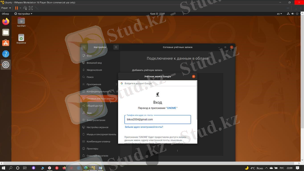Open Ubuntu Software from the dock
The image size is (304, 171).
pyautogui.click(x=6, y=43)
